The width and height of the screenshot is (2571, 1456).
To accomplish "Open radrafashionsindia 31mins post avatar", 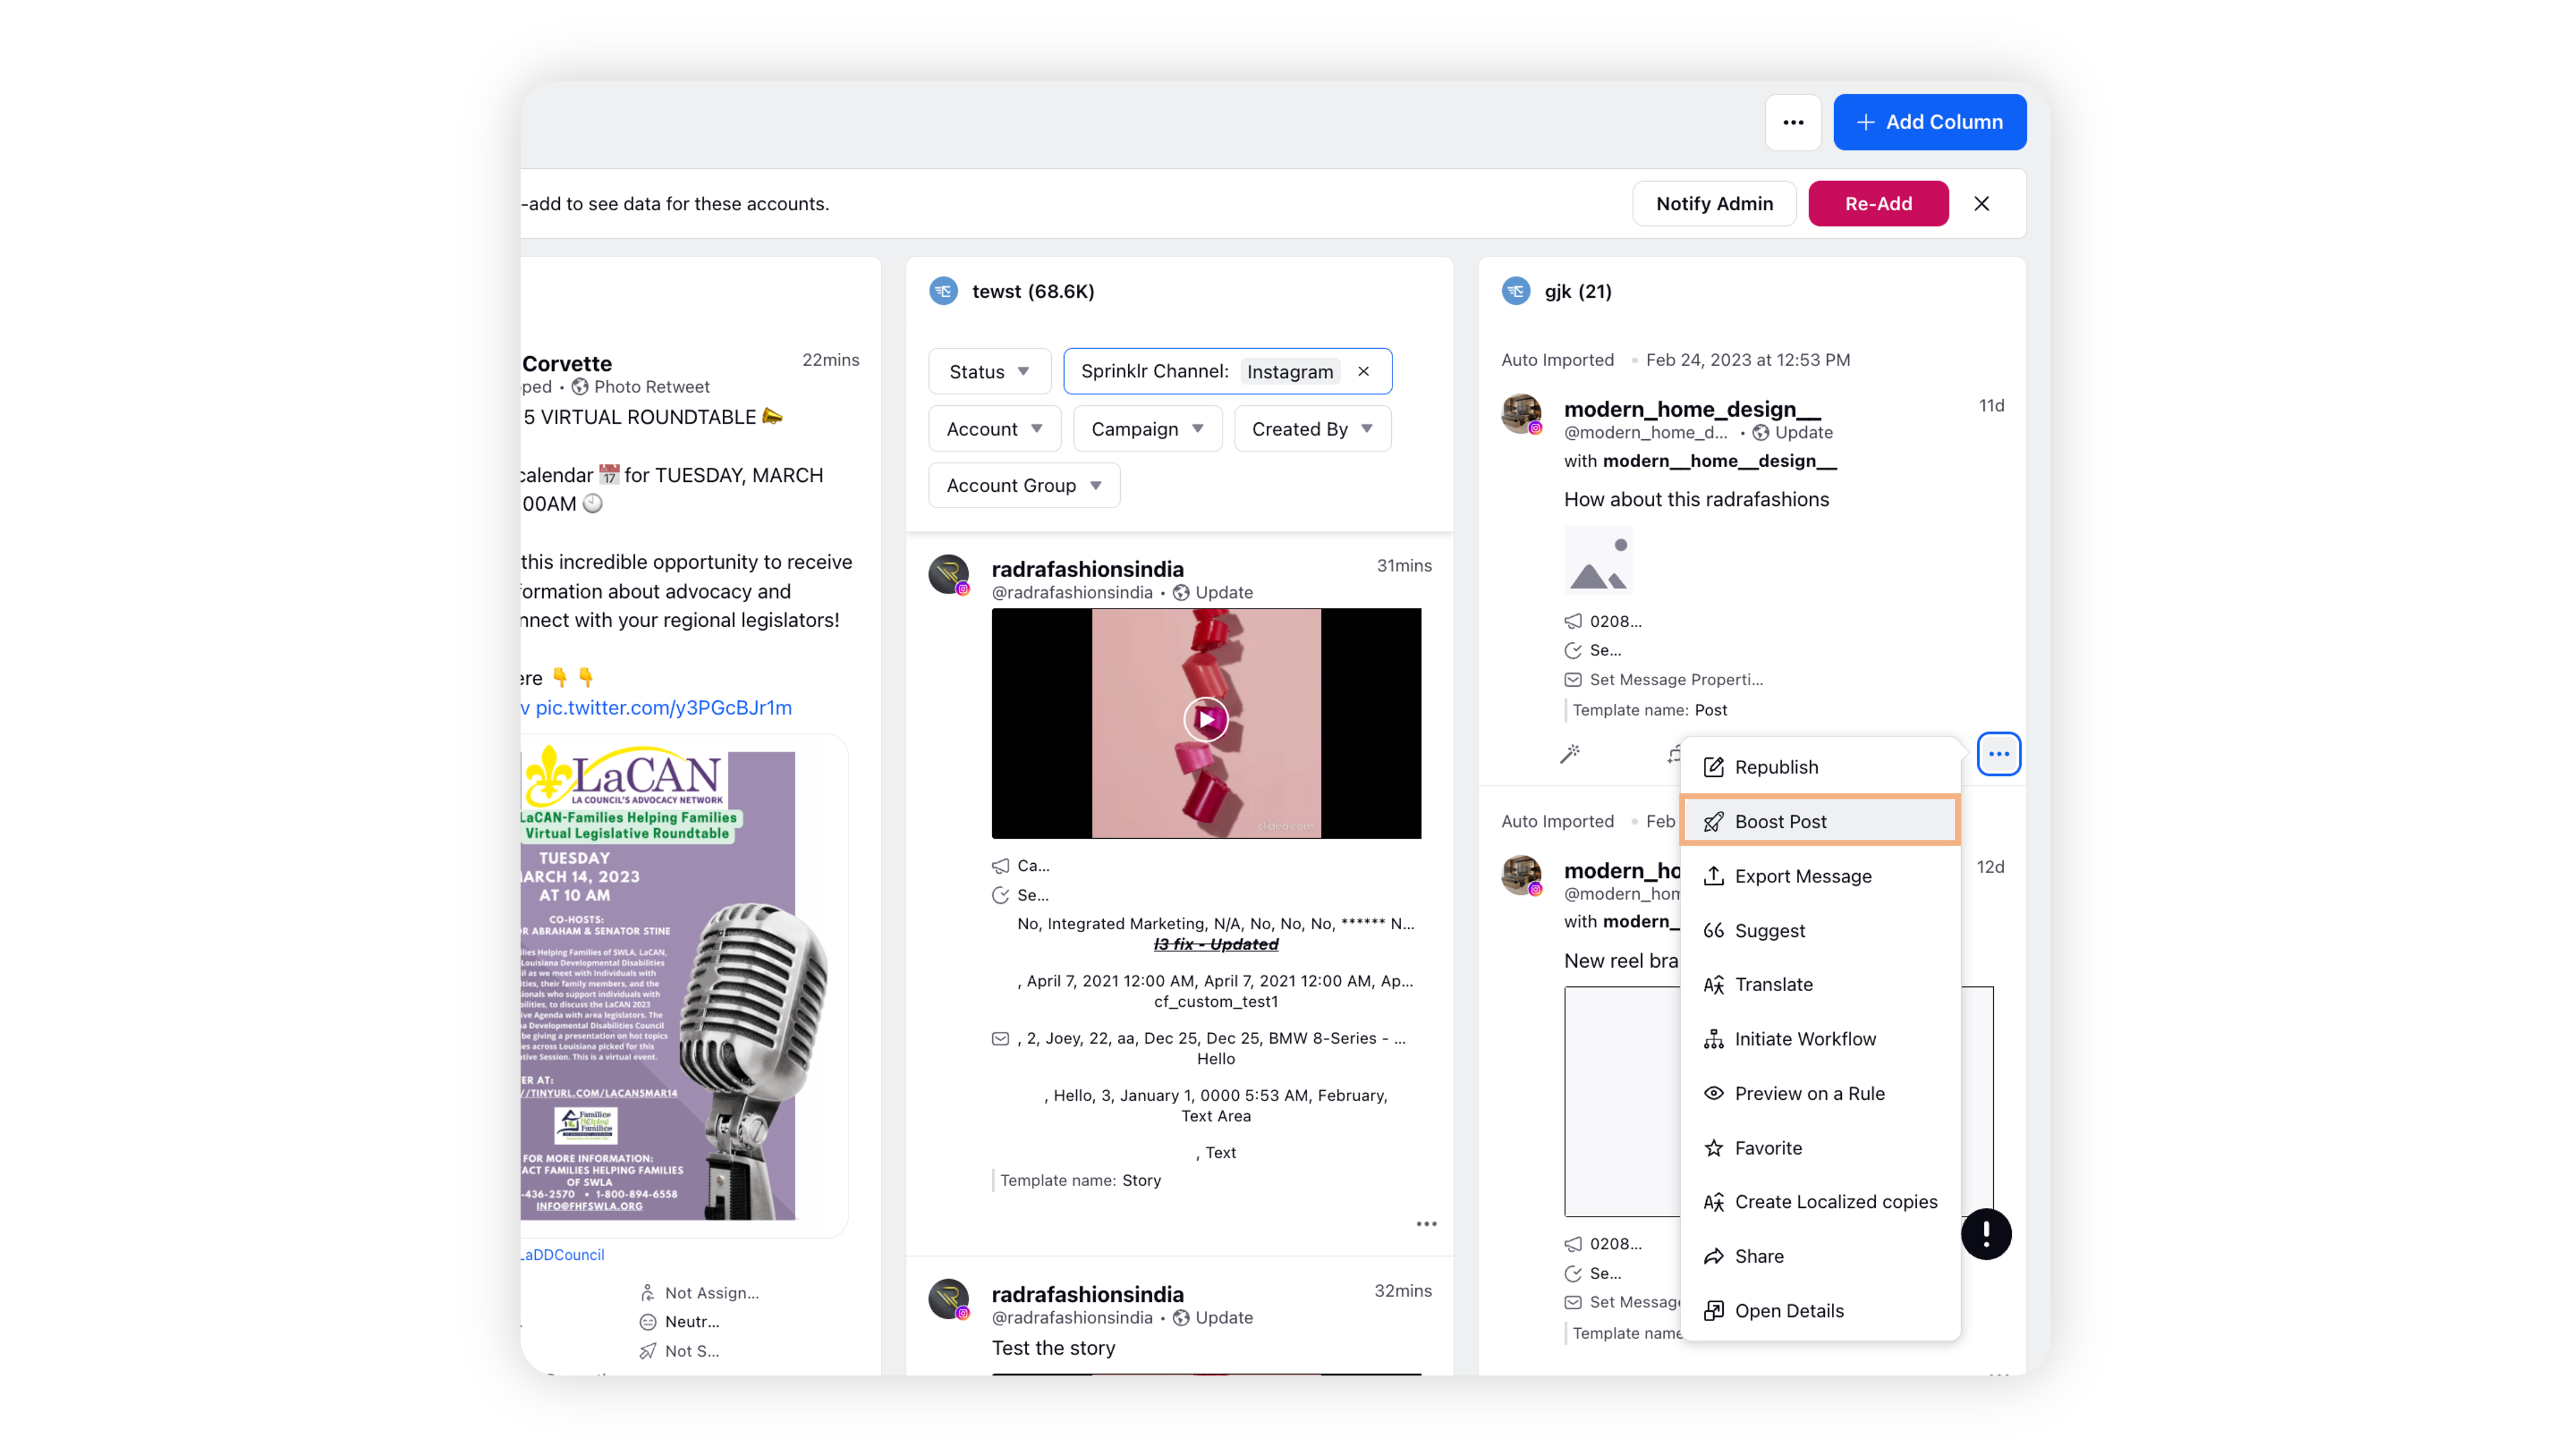I will [x=948, y=575].
